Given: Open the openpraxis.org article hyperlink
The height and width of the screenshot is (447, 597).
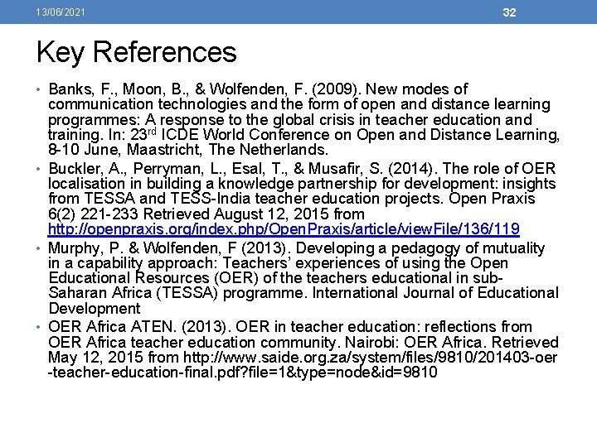Looking at the screenshot, I should pyautogui.click(x=284, y=228).
